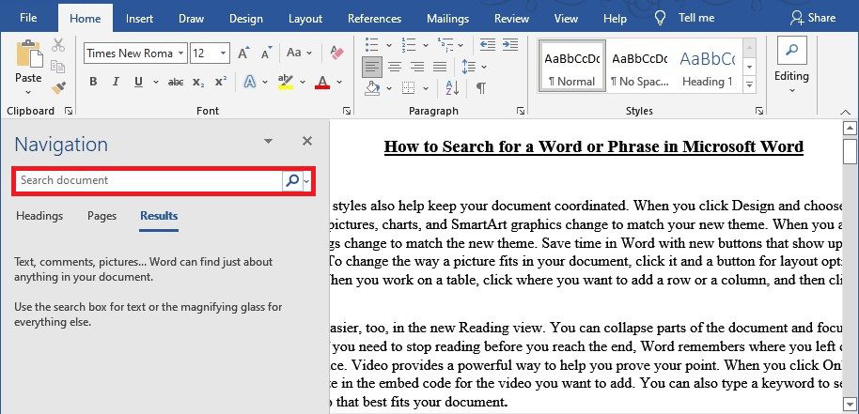Create a multilevel list
This screenshot has height=414, width=859.
(x=445, y=44)
